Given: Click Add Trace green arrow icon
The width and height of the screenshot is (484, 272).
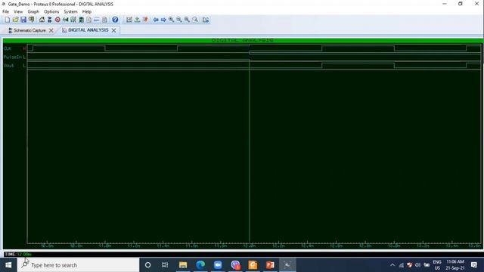Looking at the screenshot, I should pyautogui.click(x=138, y=20).
